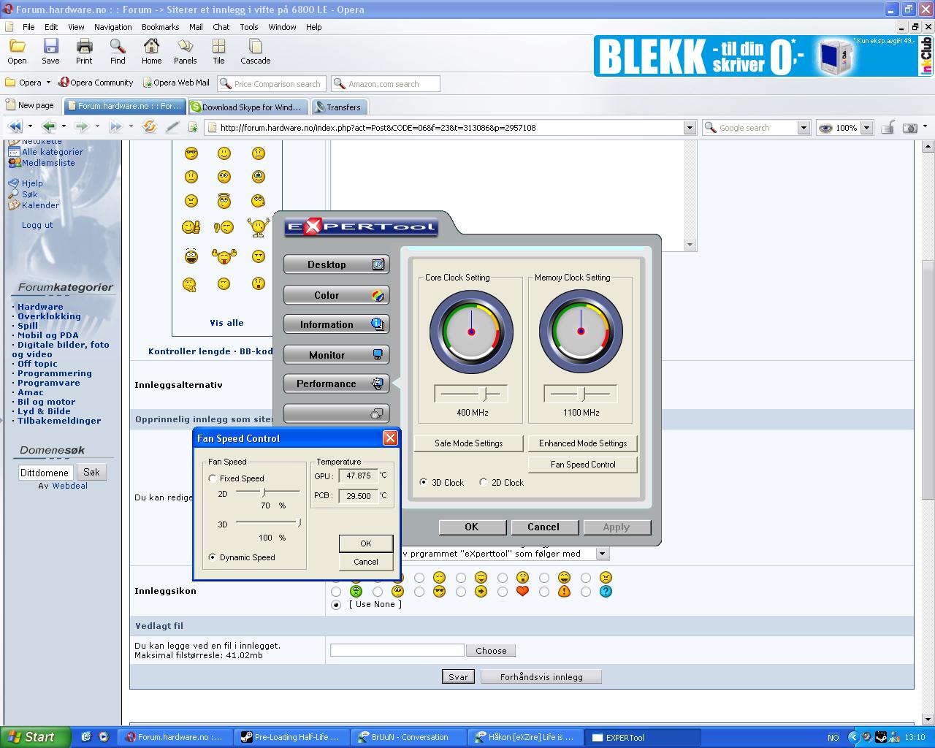Click Enhanced Mode Settings button
The width and height of the screenshot is (935, 748).
click(583, 443)
